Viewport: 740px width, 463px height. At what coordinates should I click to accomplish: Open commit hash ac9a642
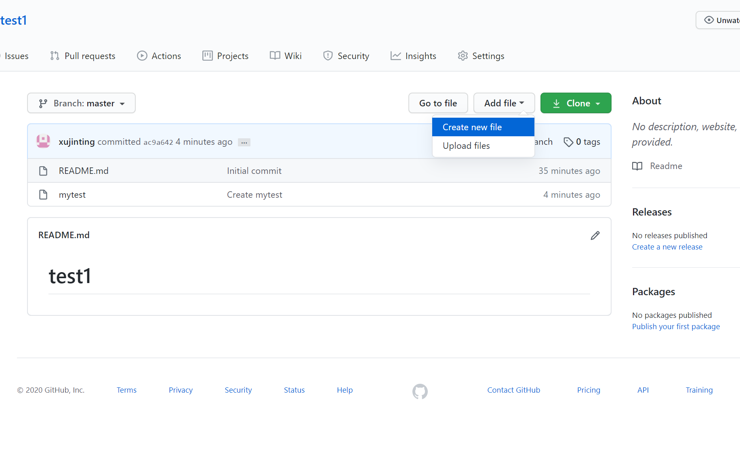point(158,142)
